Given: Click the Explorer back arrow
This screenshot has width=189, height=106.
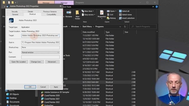Looking at the screenshot, I should click(4, 26).
